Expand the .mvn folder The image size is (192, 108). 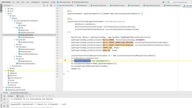coord(6,11)
